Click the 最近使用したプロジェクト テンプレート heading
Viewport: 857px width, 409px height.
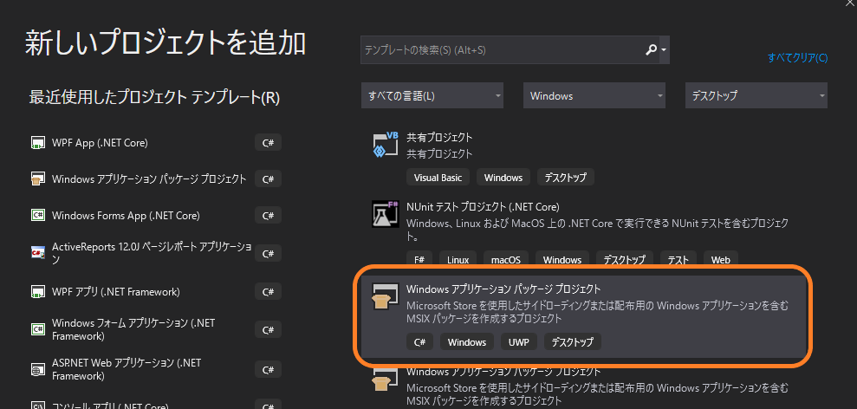(154, 98)
